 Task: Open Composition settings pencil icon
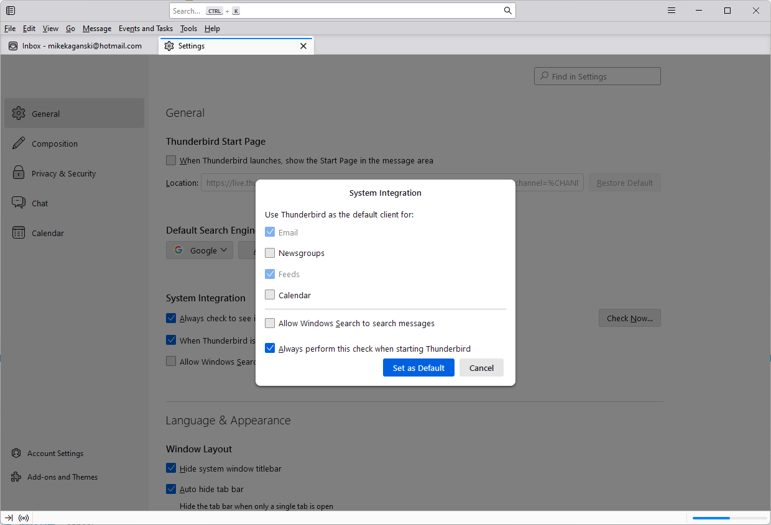19,144
